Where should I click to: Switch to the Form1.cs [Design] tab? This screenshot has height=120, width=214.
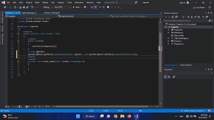coord(52,13)
